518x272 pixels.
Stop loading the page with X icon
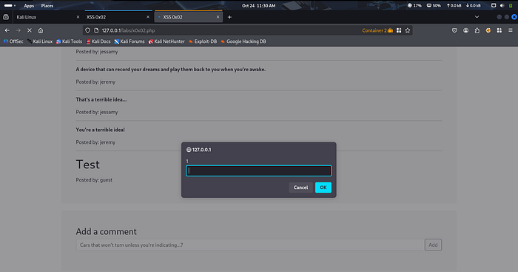pos(30,30)
